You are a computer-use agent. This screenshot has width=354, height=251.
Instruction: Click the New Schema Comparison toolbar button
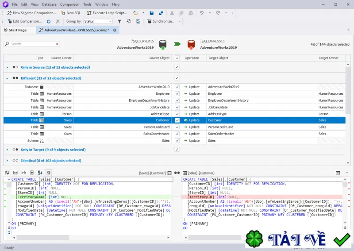tap(31, 13)
